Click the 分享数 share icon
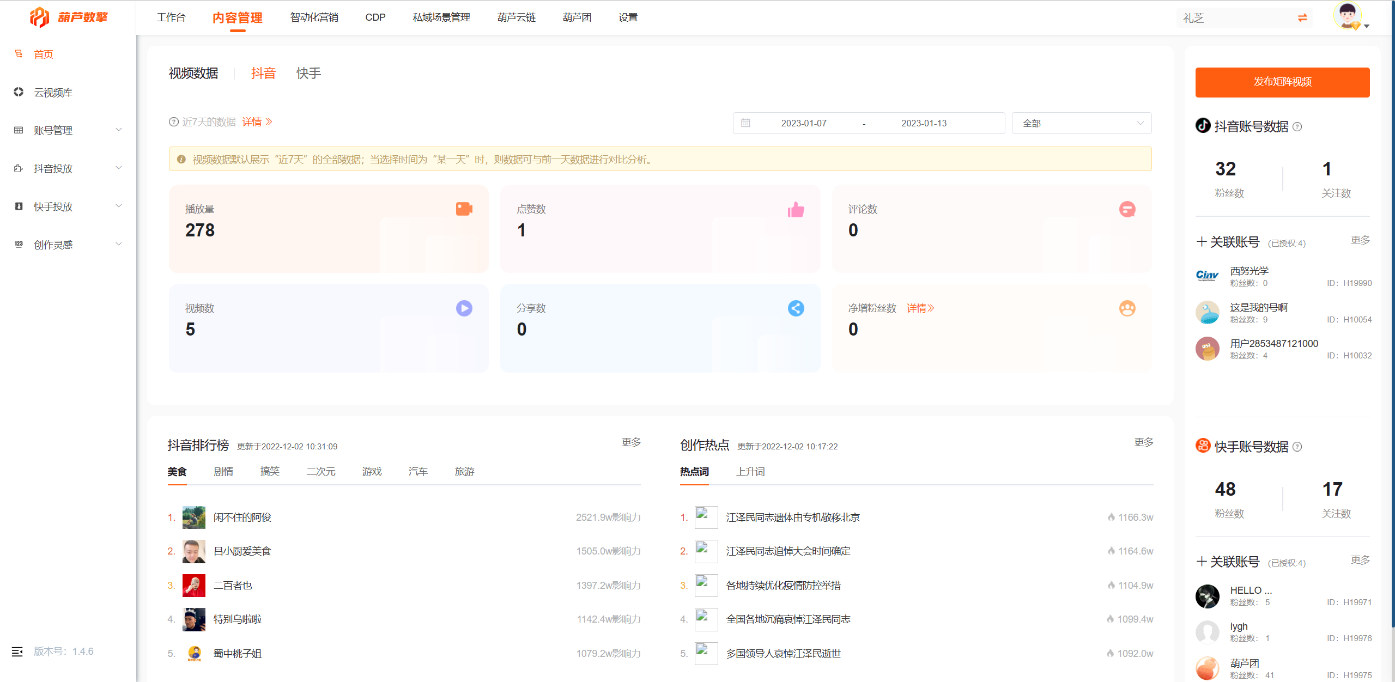The image size is (1395, 682). (796, 308)
